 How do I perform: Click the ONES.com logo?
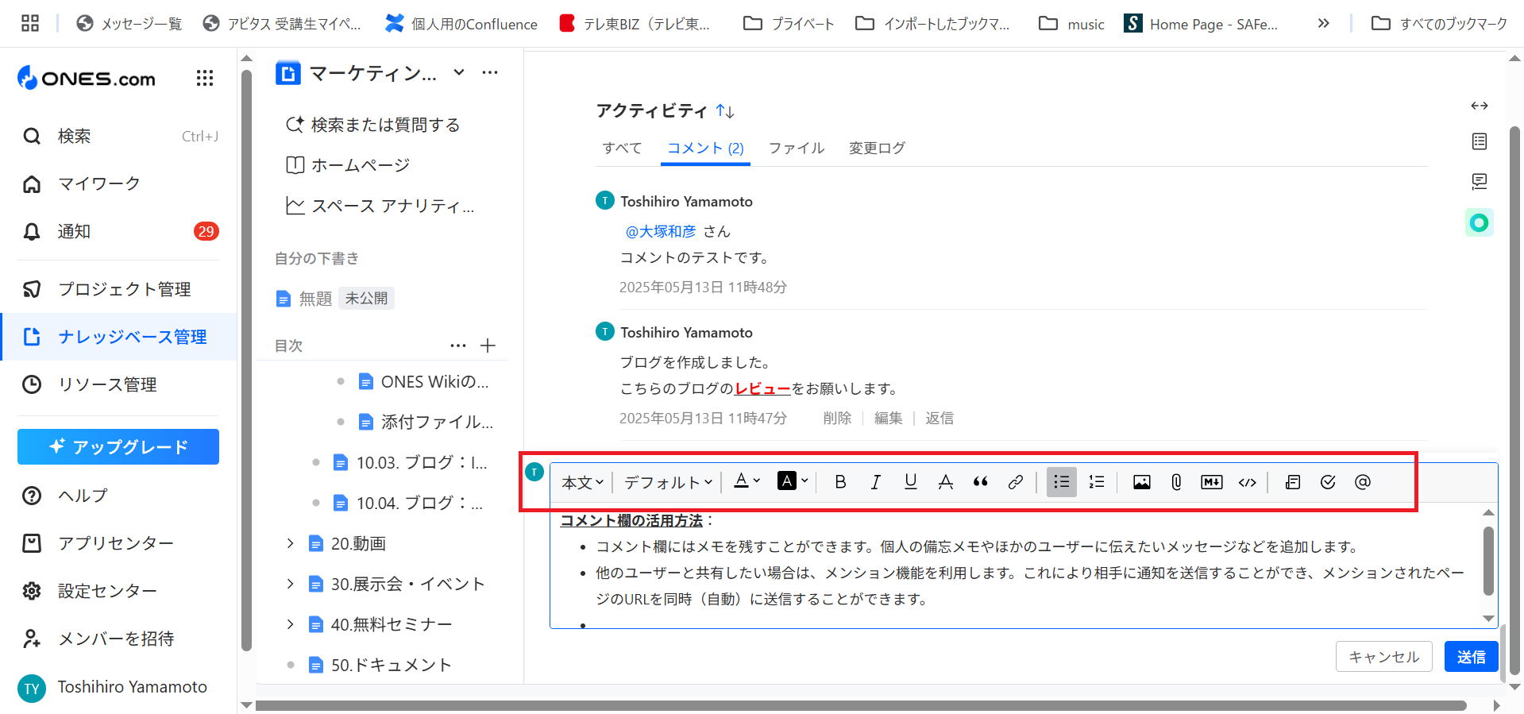87,78
